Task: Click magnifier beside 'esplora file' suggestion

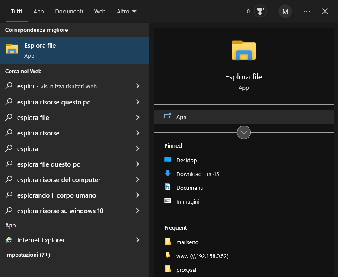Action: (9, 117)
